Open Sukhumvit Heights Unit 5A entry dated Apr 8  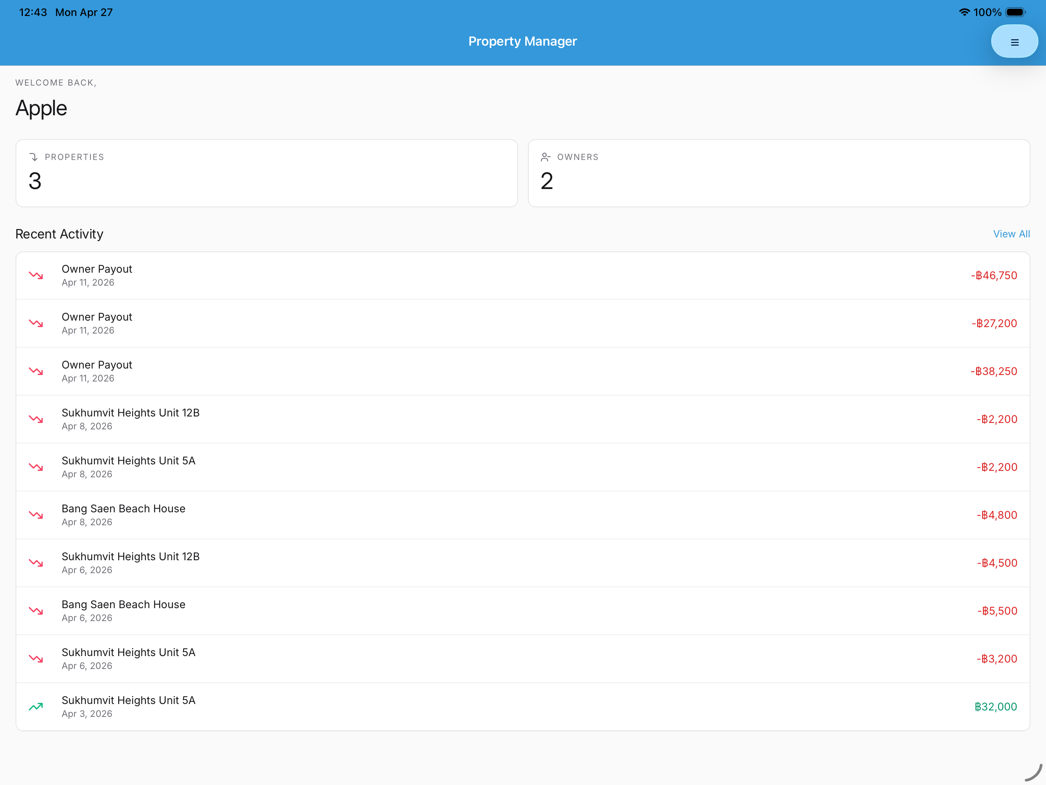pyautogui.click(x=523, y=467)
